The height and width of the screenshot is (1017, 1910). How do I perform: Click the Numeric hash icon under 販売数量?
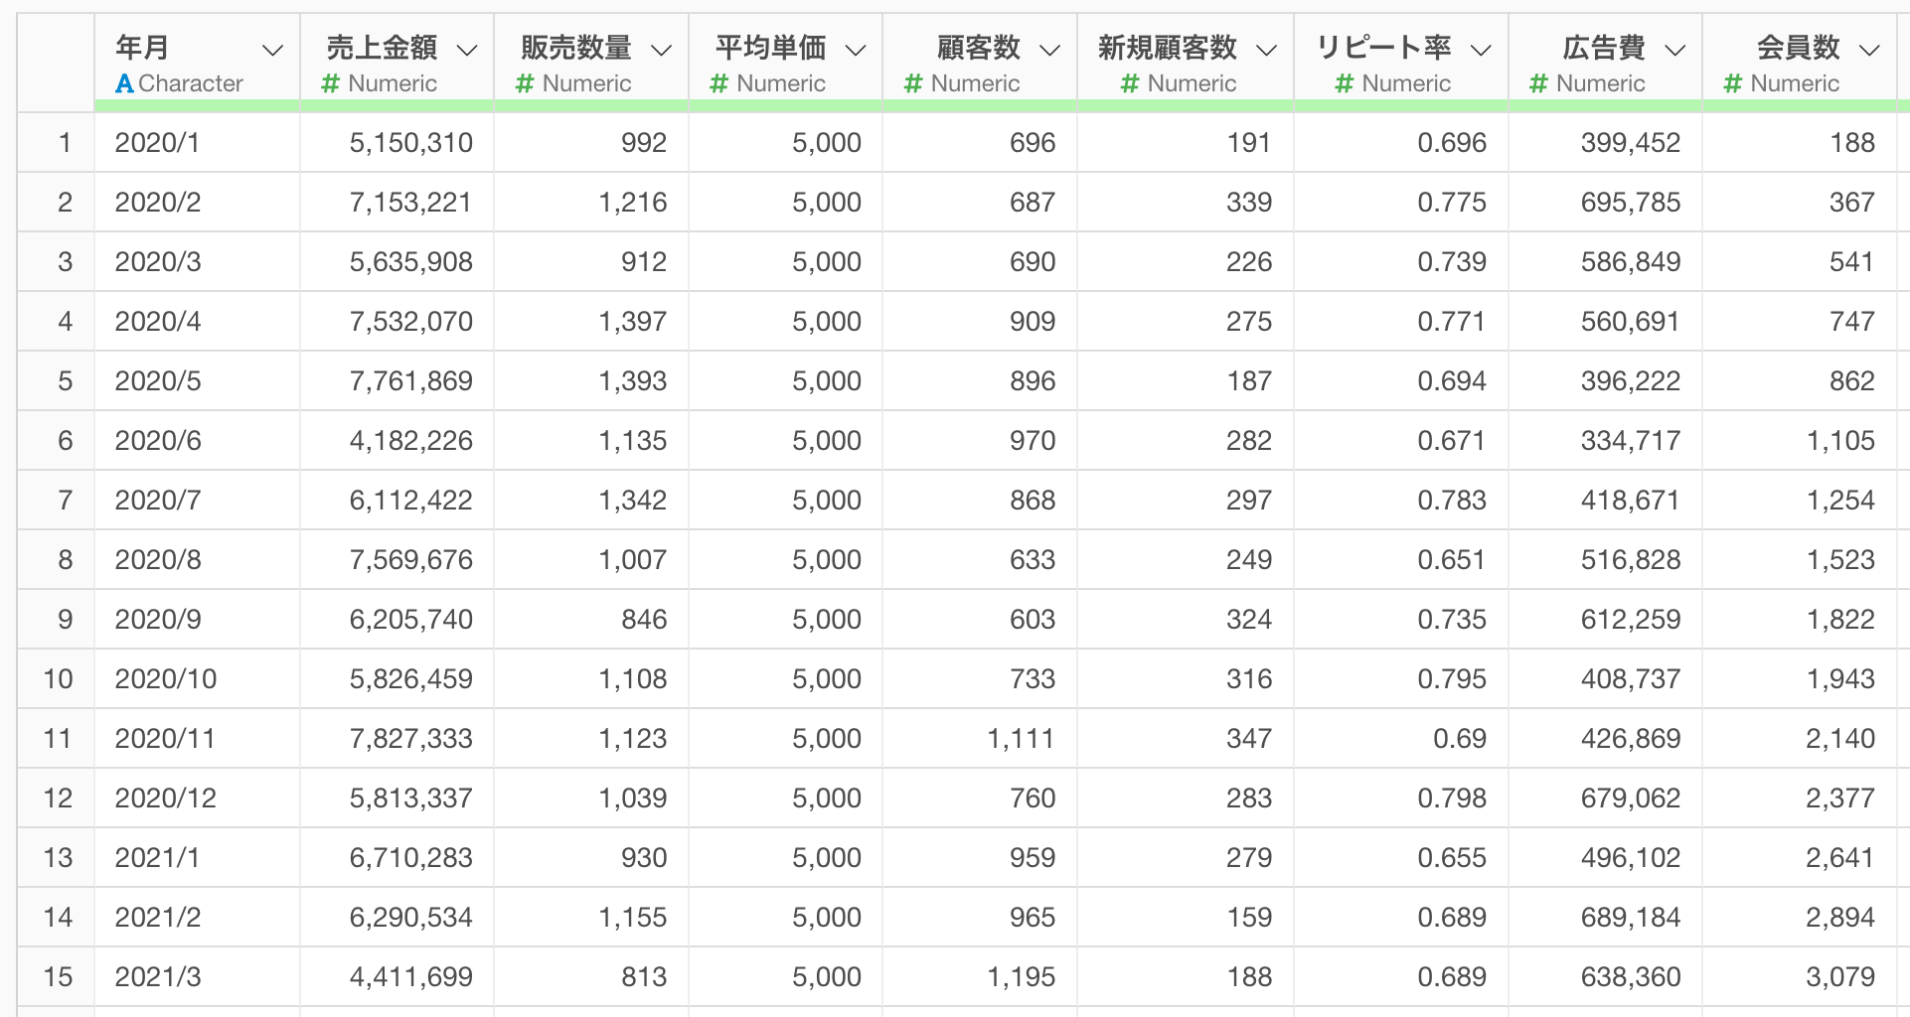[x=525, y=83]
